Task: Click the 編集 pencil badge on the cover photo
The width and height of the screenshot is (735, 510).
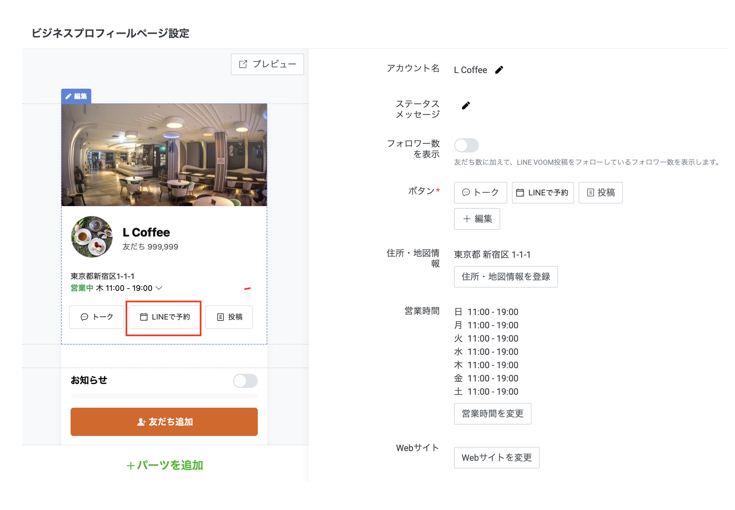Action: [x=68, y=96]
